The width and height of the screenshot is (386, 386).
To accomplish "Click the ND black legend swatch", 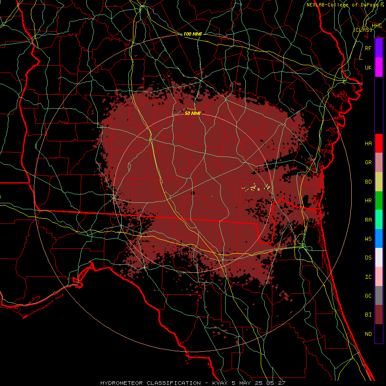I will [x=379, y=334].
